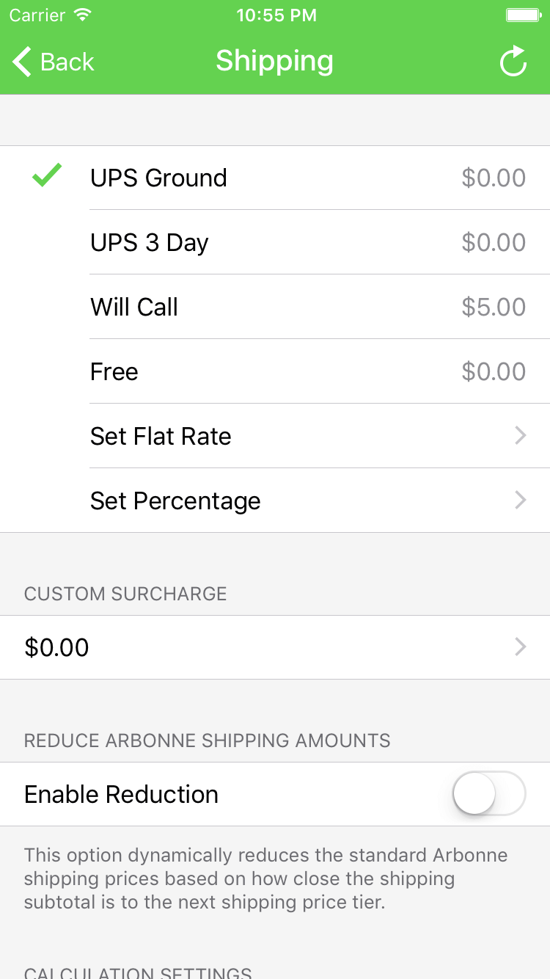
Task: Tap the Shipping title in header
Action: 274,61
